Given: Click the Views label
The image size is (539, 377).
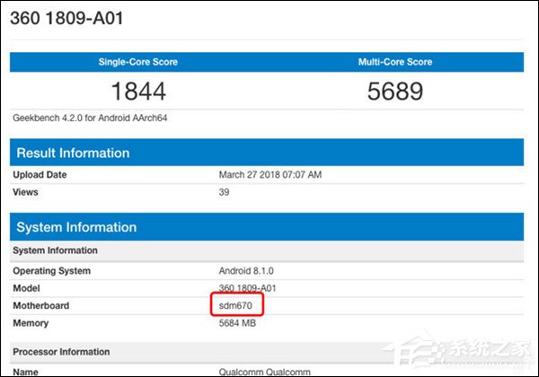Looking at the screenshot, I should 25,192.
